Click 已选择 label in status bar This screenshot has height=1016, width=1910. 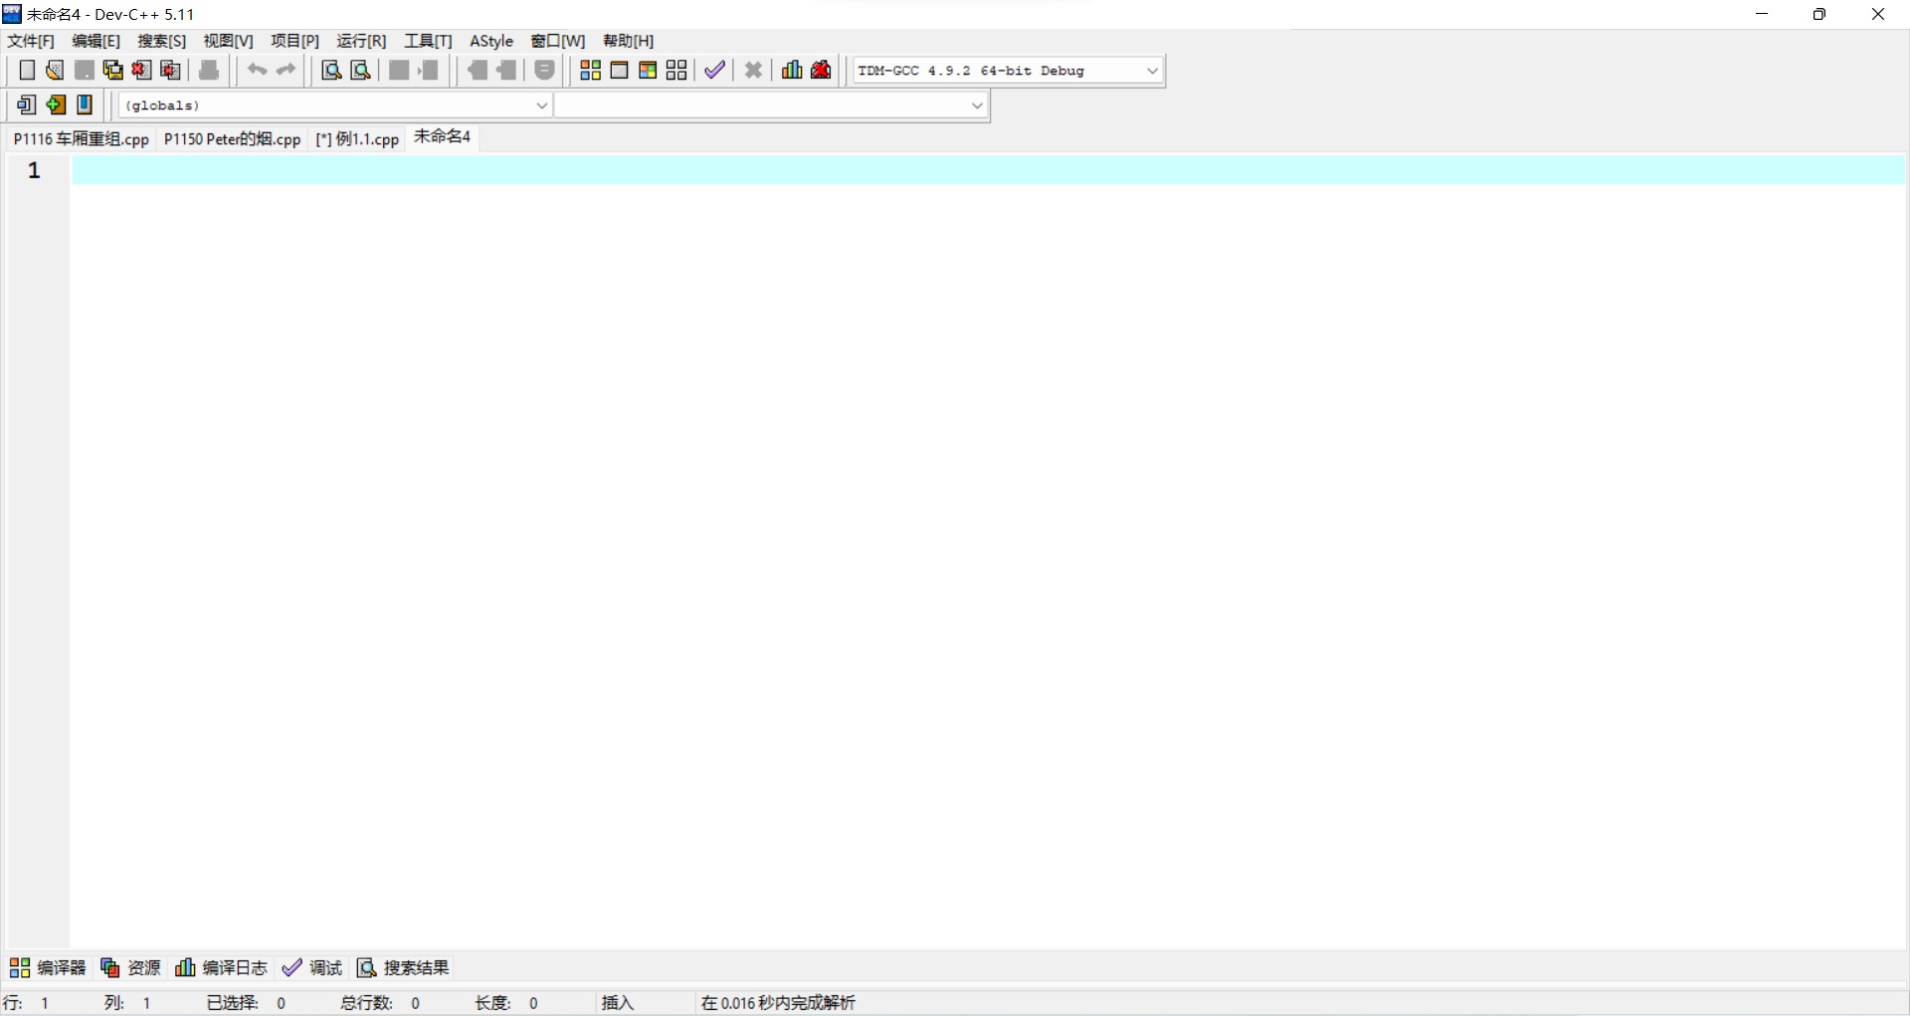click(232, 1003)
